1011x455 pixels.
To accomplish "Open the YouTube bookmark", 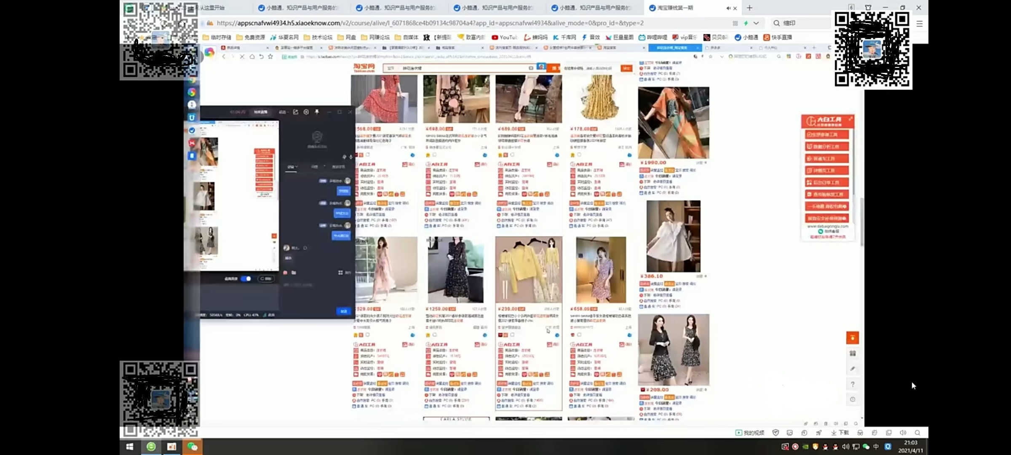I will coord(505,37).
